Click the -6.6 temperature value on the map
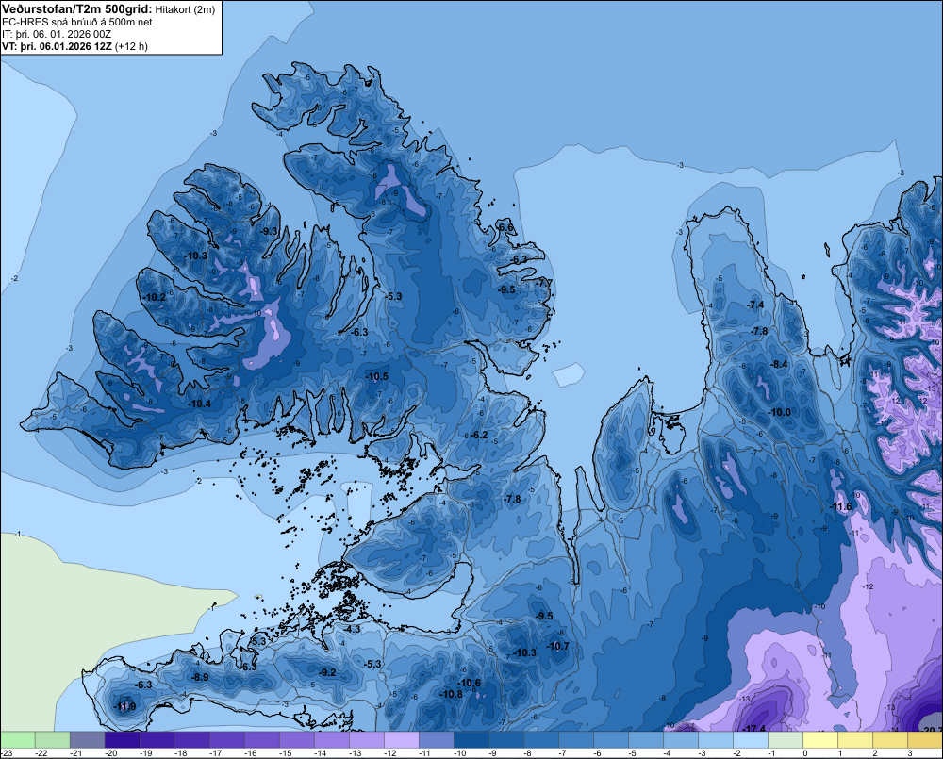This screenshot has height=759, width=943. (505, 227)
